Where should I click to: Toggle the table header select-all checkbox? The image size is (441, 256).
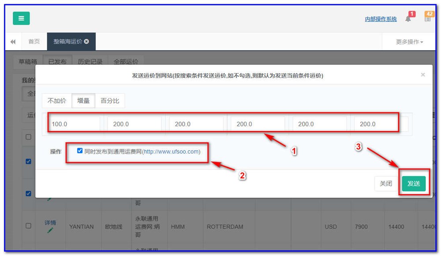28,137
